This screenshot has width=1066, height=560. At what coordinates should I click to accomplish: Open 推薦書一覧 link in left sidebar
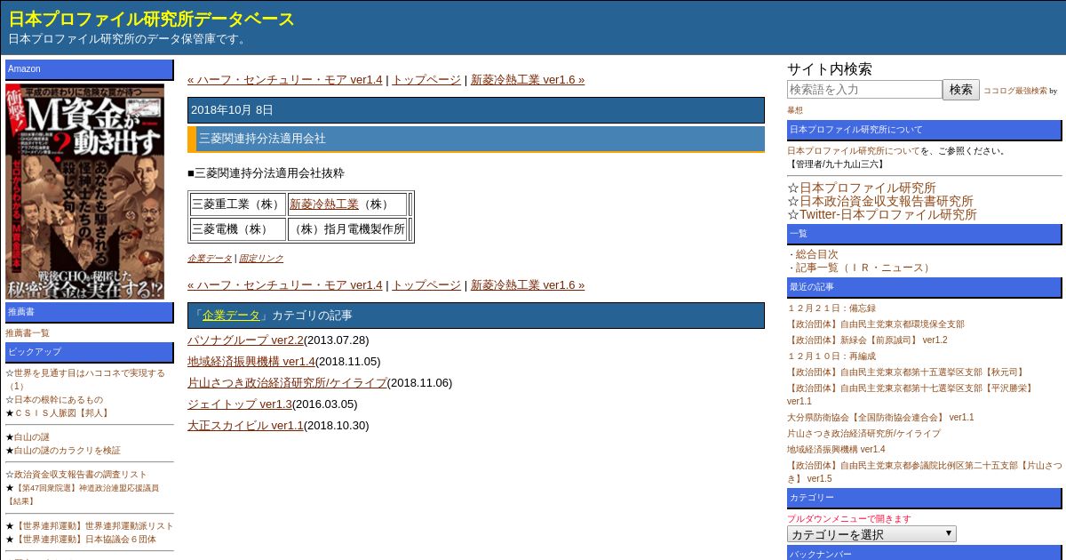pyautogui.click(x=28, y=332)
